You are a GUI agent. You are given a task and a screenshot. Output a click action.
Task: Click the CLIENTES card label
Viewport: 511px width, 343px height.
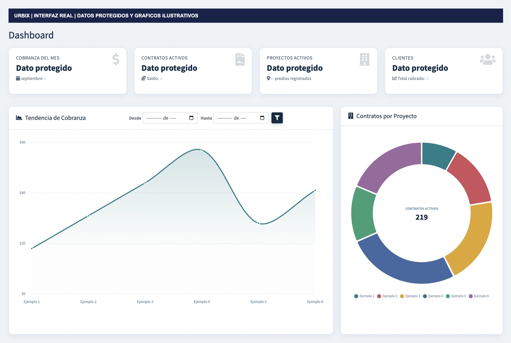[x=403, y=58]
